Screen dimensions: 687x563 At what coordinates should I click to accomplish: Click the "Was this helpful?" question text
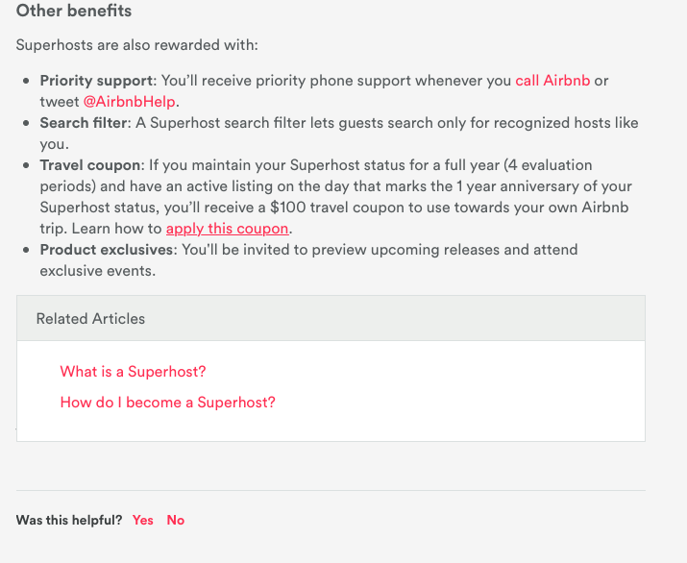[69, 520]
